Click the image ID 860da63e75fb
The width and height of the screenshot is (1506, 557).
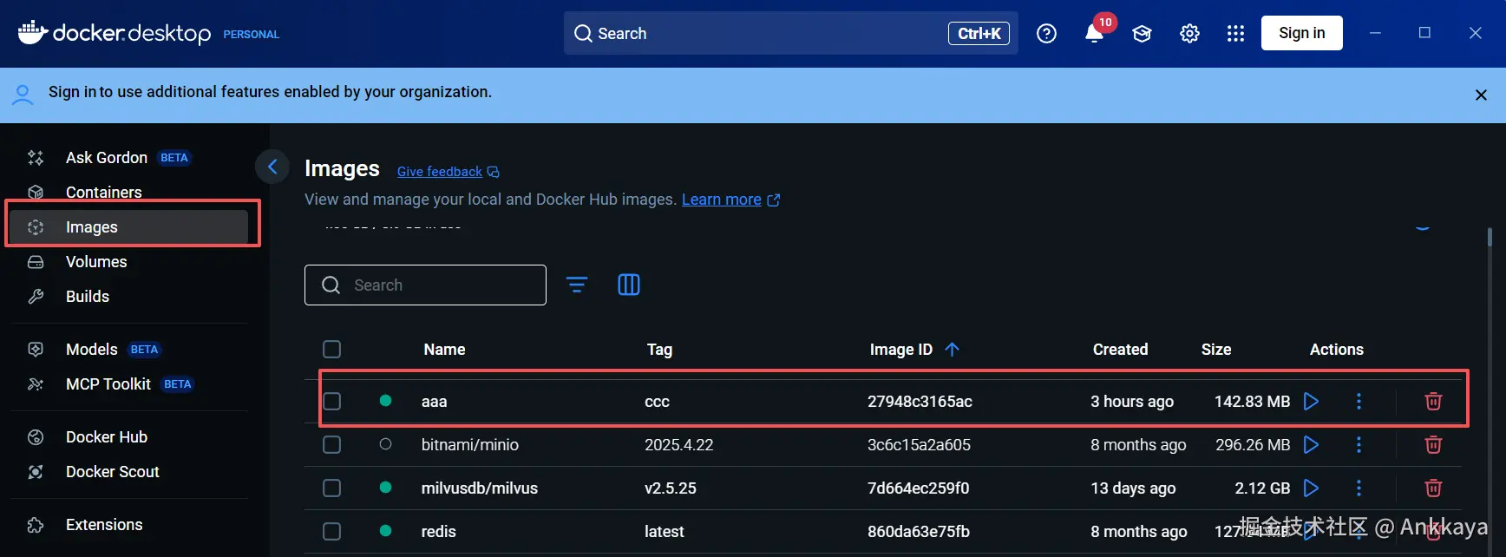[919, 532]
